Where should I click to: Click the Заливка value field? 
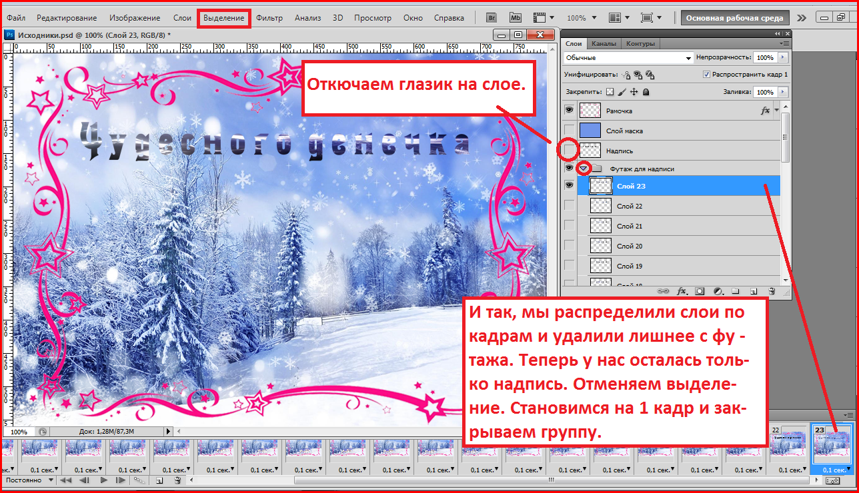coord(765,92)
